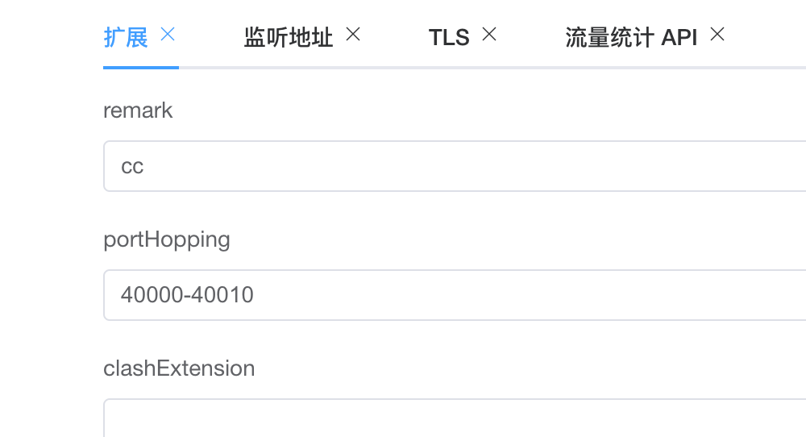The image size is (806, 437).
Task: Place cursor on the "40000-40010" value
Action: (187, 295)
